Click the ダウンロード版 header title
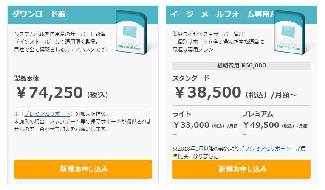325x190 pixels. click(39, 14)
